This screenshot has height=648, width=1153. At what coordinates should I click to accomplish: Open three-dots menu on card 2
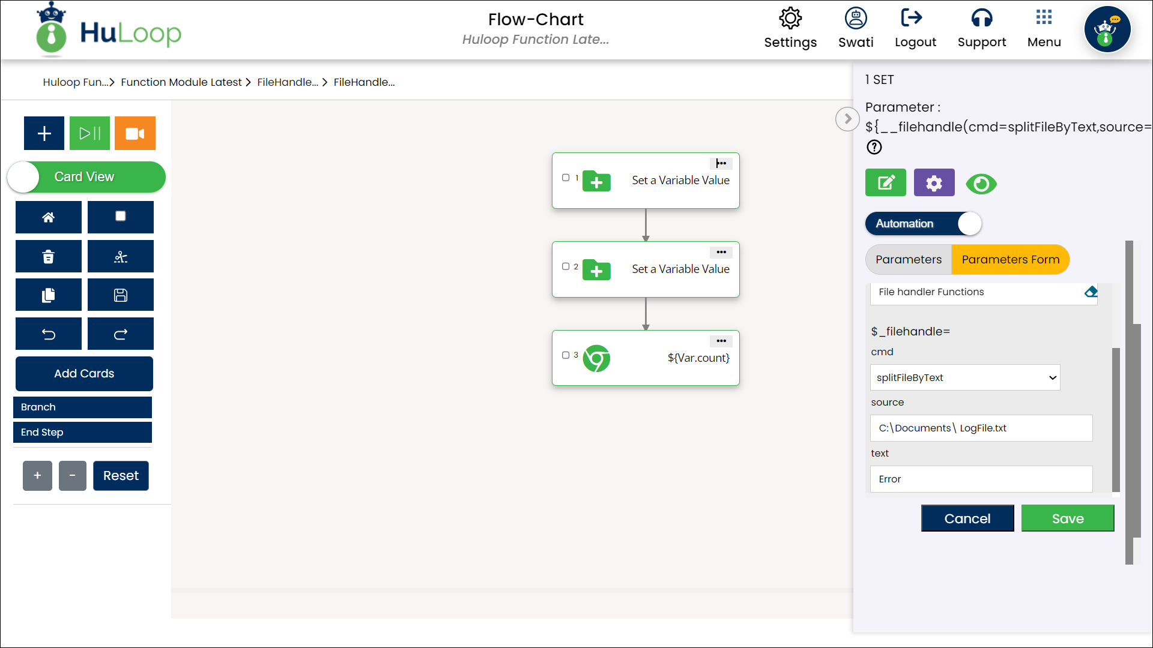point(721,252)
